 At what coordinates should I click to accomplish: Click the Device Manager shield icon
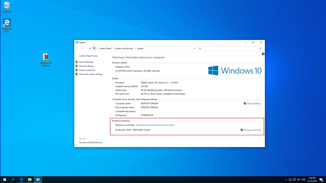76,62
